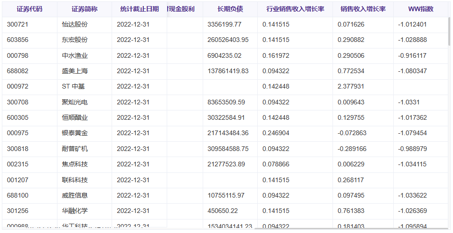Click the company name 中水渔业
The image size is (453, 233).
[x=75, y=55]
